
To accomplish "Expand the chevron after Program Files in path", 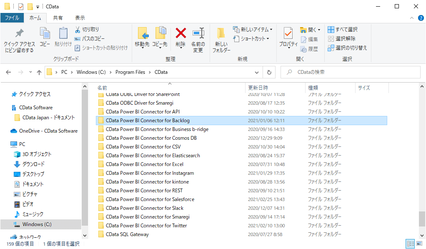I will click(x=150, y=72).
